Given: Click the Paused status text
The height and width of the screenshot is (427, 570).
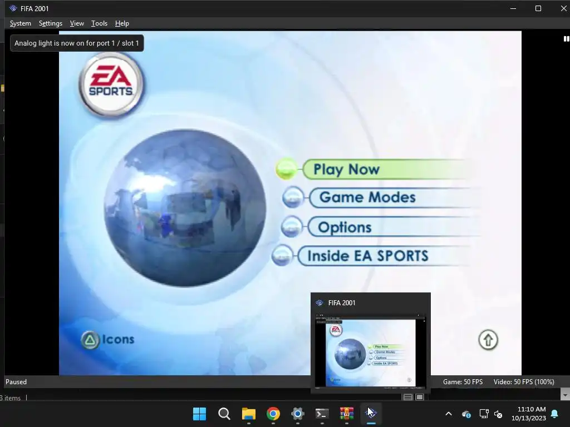Looking at the screenshot, I should coord(16,381).
